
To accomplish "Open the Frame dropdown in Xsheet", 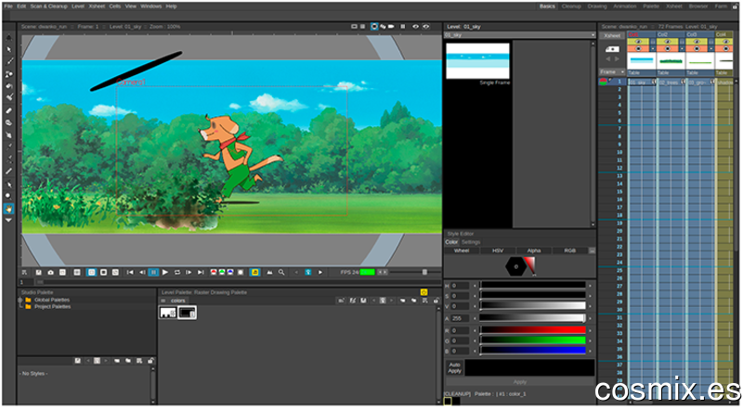I will [612, 72].
